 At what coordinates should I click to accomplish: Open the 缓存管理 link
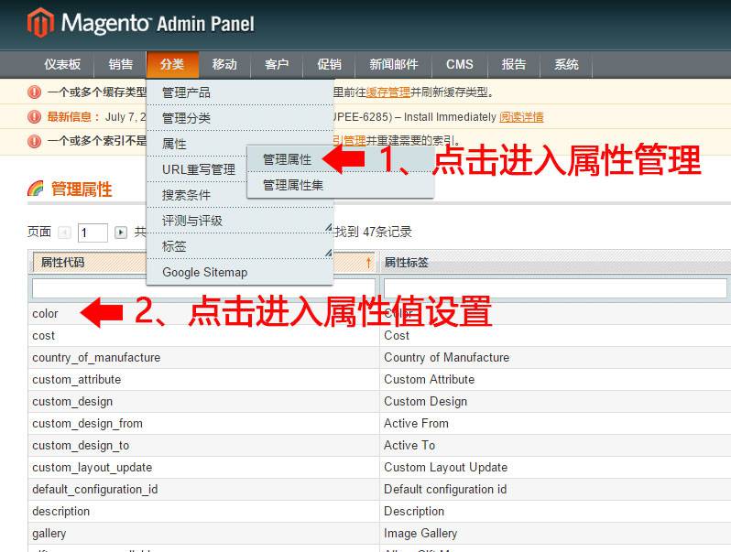point(387,92)
